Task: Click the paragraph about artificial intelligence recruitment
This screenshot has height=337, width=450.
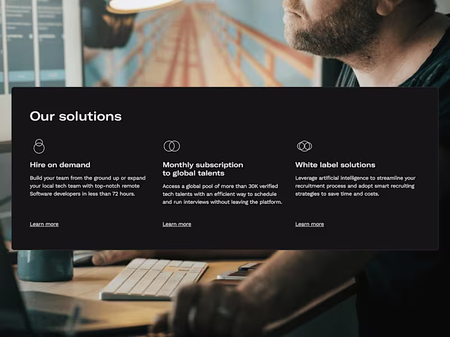Action: 355,186
